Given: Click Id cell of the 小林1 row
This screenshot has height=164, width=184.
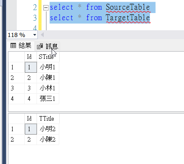Looking at the screenshot, I should click(x=31, y=88).
